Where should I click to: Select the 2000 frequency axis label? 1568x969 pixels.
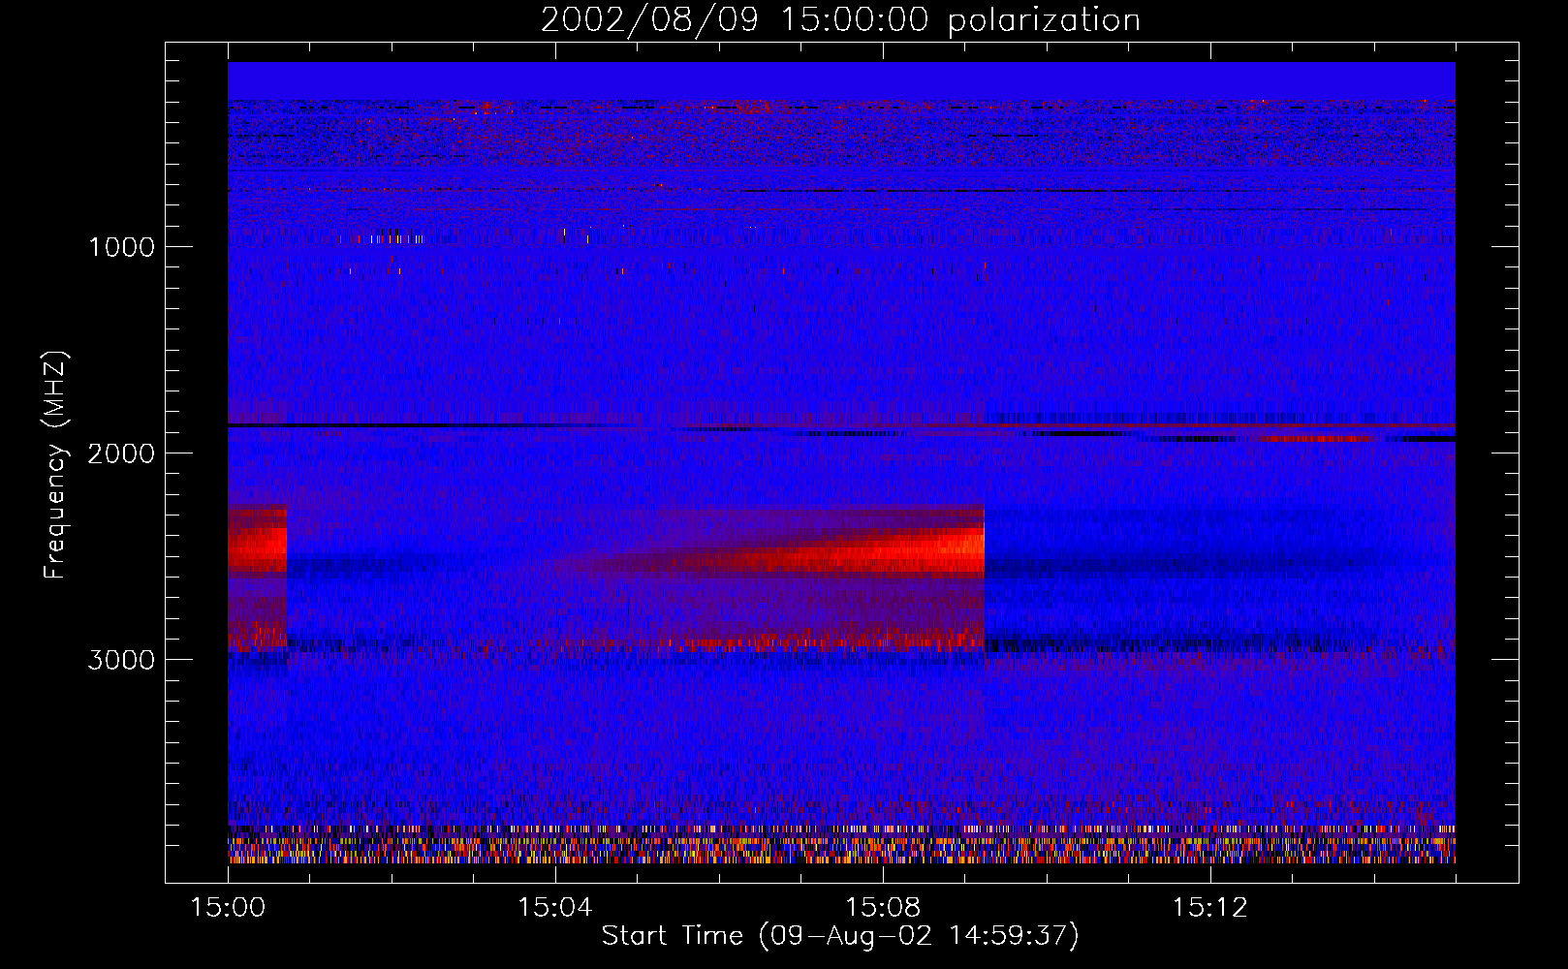click(121, 453)
